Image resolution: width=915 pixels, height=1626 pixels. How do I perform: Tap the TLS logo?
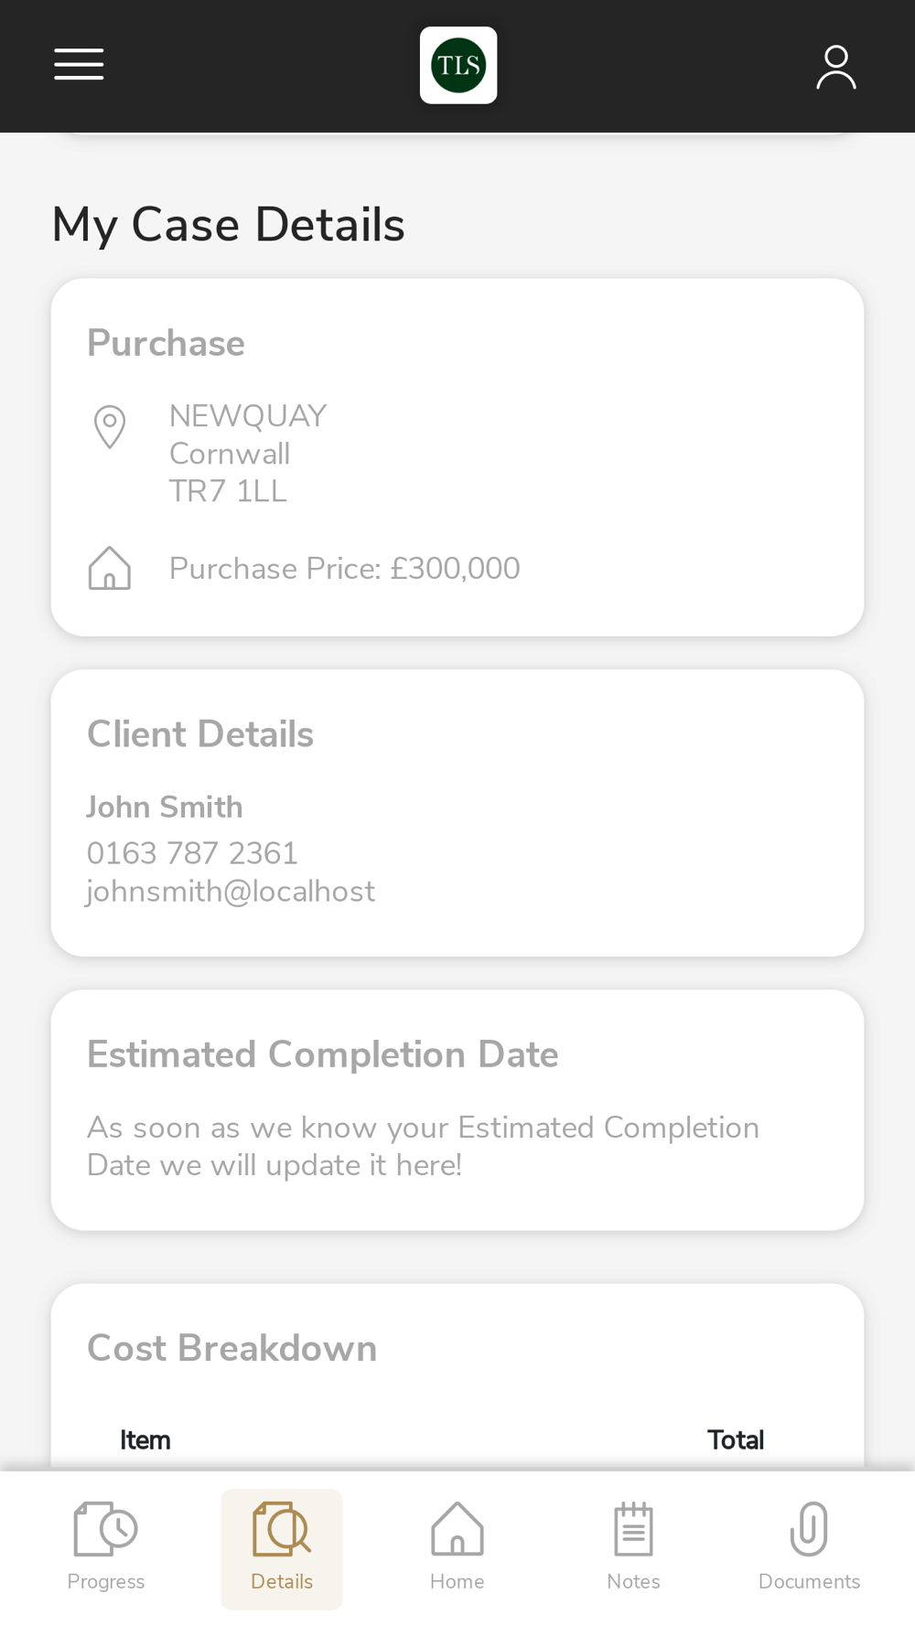click(x=458, y=65)
